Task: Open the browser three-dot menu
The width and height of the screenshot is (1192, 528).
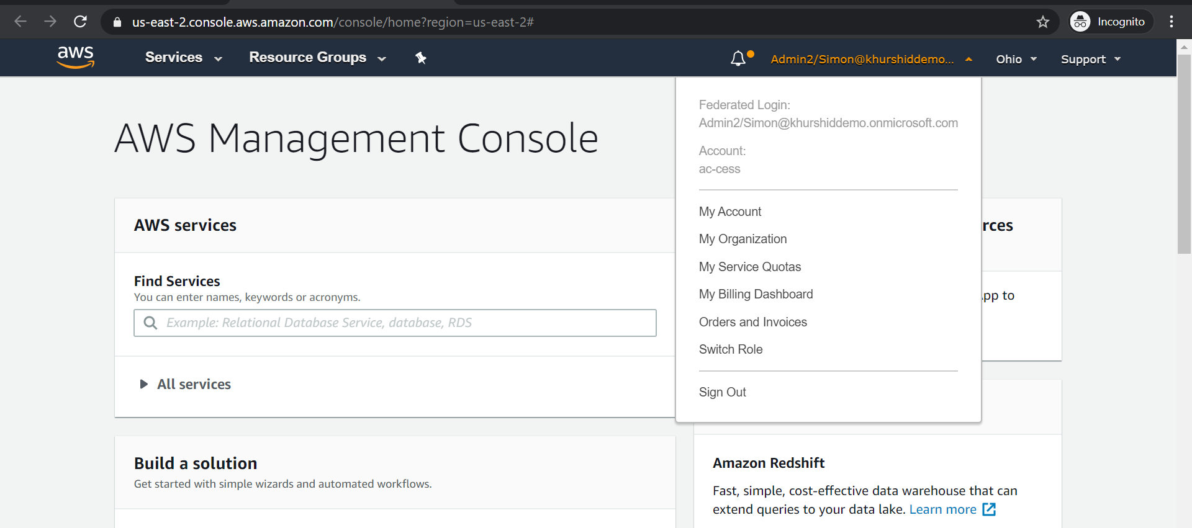Action: (1171, 22)
